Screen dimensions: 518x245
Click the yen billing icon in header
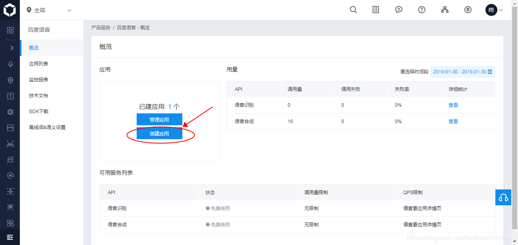pos(468,10)
